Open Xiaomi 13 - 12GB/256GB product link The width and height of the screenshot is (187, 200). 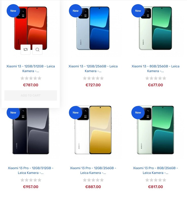93,69
